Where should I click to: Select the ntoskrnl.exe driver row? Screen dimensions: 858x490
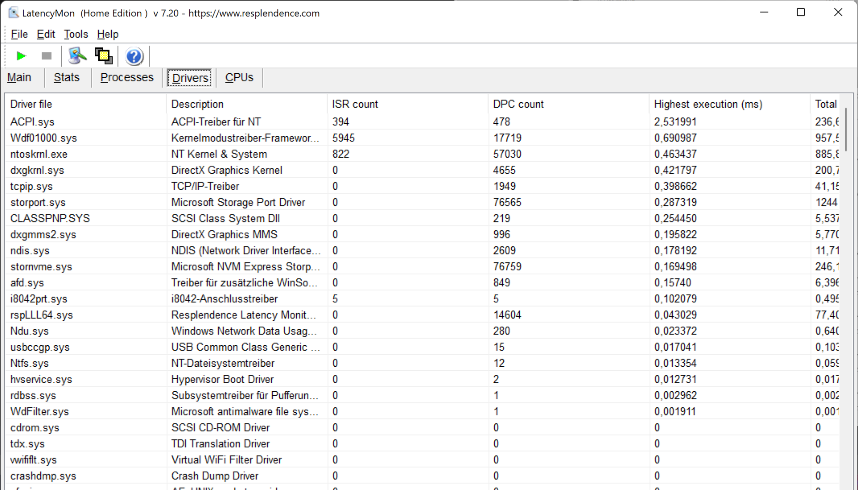coord(39,154)
